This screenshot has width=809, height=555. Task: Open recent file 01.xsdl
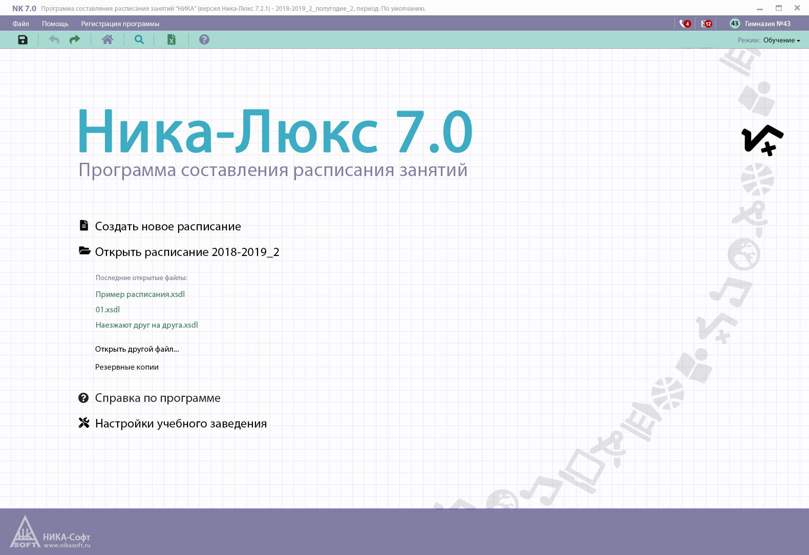[108, 310]
